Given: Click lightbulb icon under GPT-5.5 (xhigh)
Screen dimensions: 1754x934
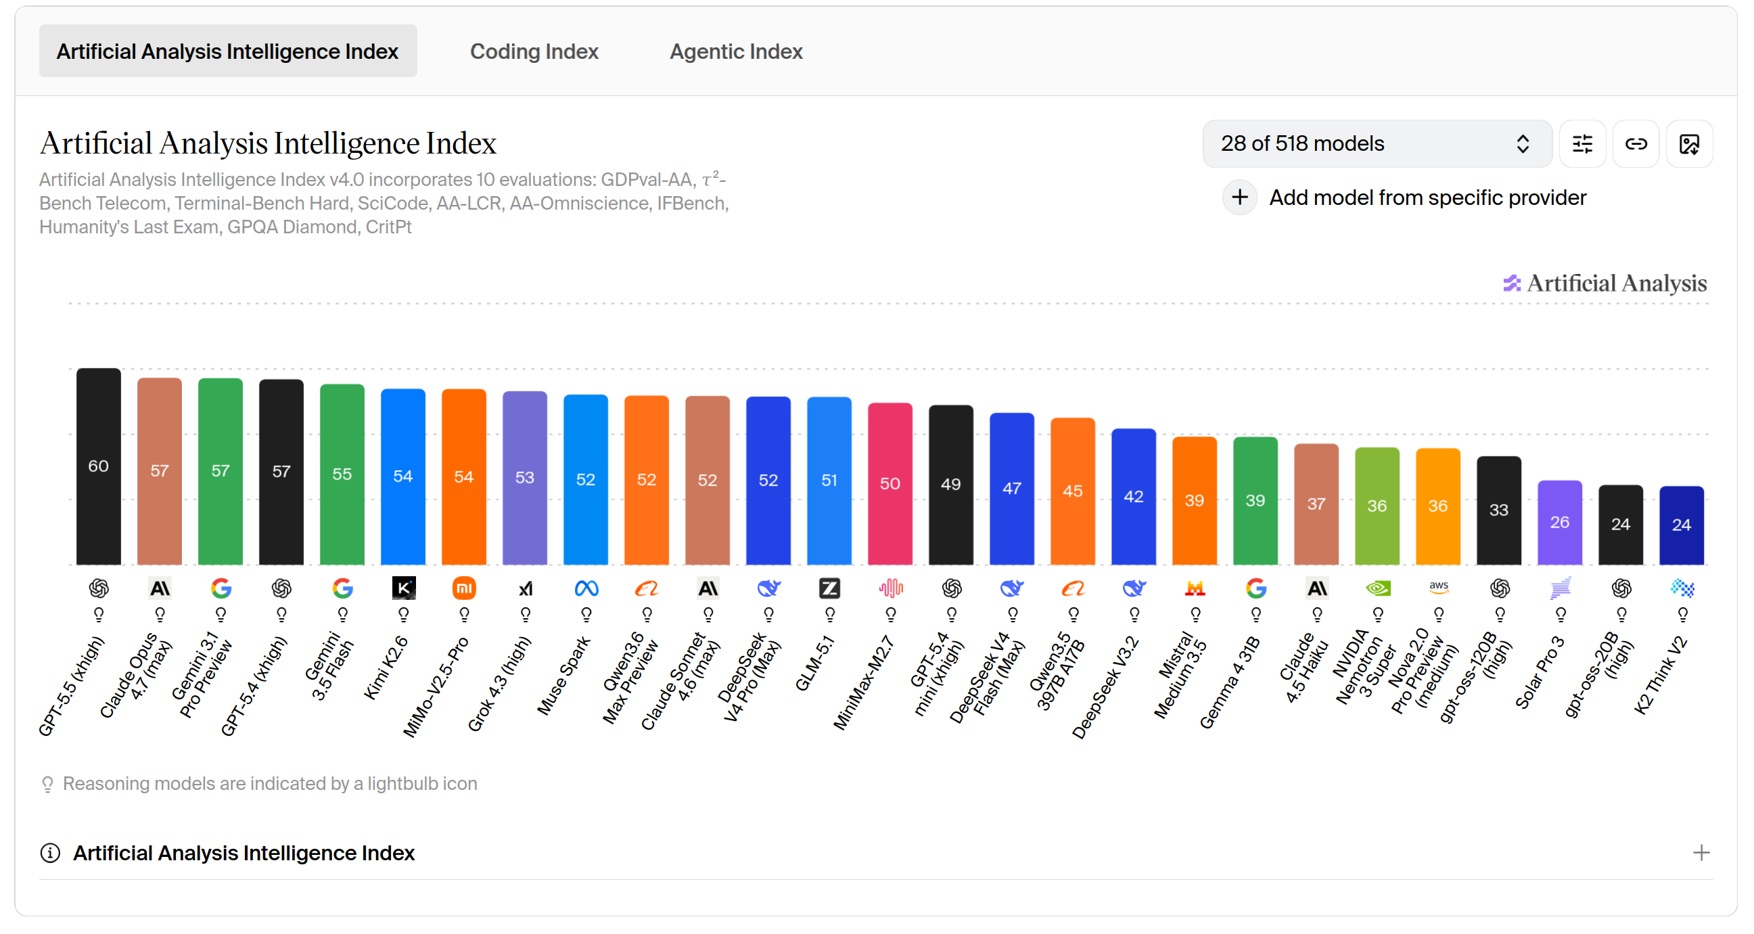Looking at the screenshot, I should coord(99,615).
